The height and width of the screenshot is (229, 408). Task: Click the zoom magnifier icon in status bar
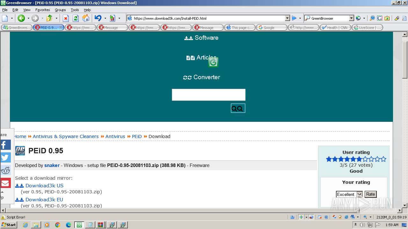tap(365, 217)
